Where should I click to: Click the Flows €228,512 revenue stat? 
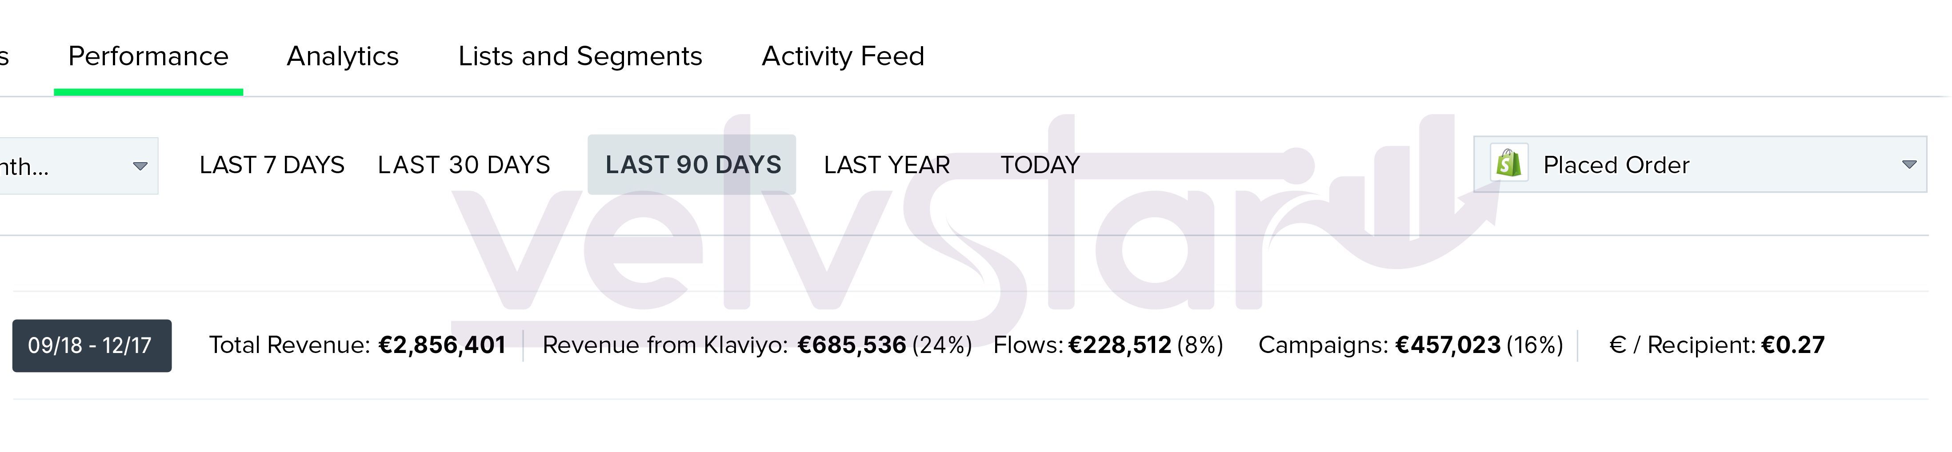click(x=1119, y=345)
